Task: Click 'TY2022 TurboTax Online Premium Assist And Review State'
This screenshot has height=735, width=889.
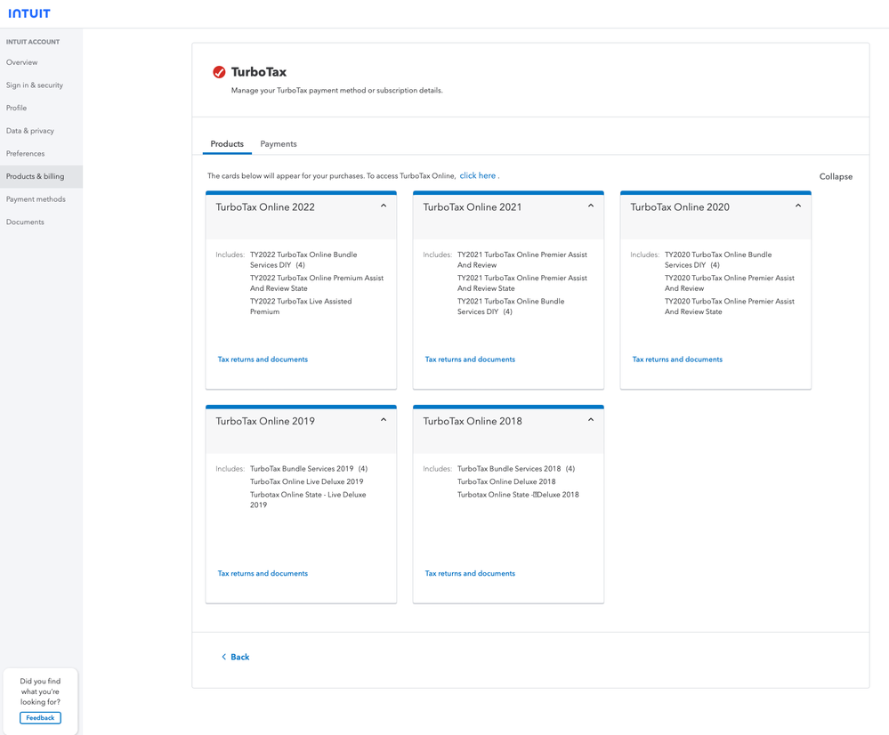Action: (x=317, y=283)
